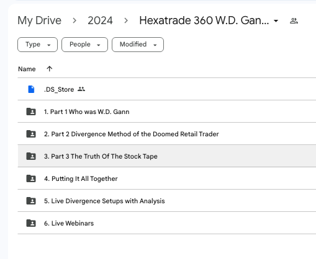Go to My Drive in the breadcrumb
The height and width of the screenshot is (259, 316).
[39, 20]
